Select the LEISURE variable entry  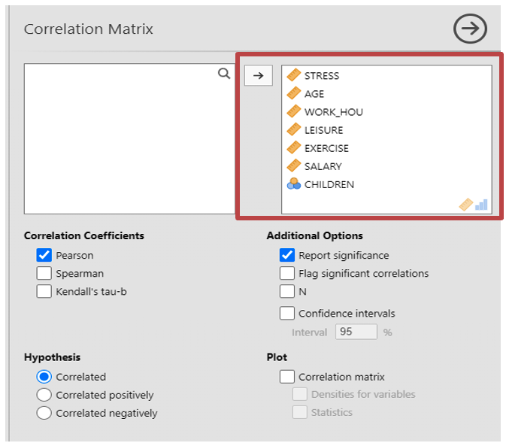pyautogui.click(x=323, y=130)
